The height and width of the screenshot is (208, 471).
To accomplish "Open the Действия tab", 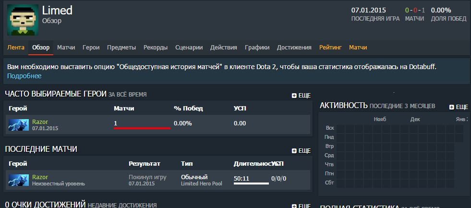I will tap(223, 48).
